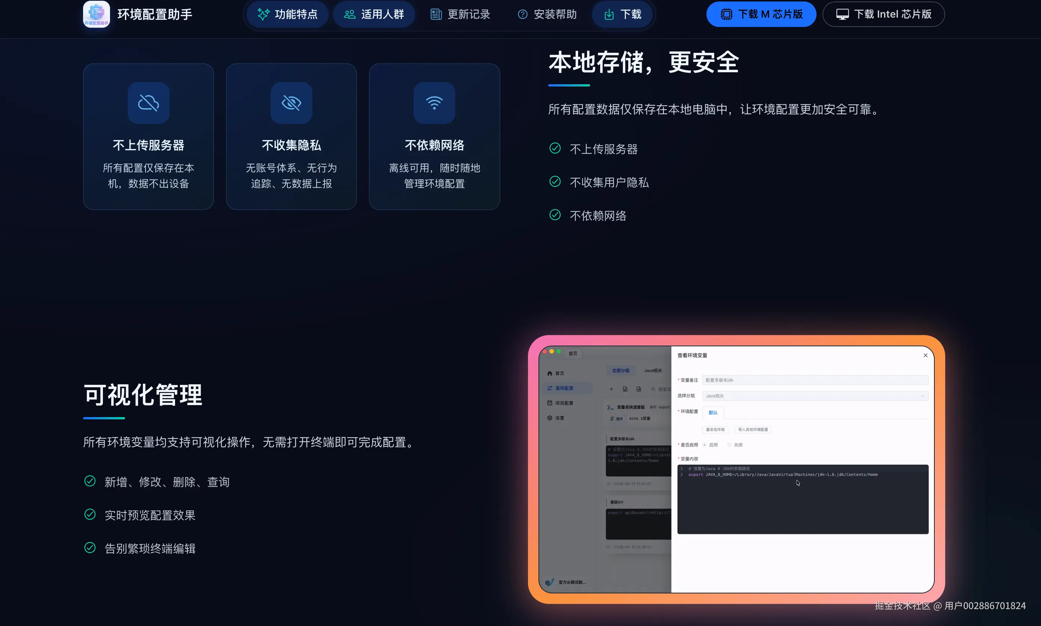Click 导入其他环境配置 button in demo
Image resolution: width=1041 pixels, height=626 pixels.
pos(753,429)
